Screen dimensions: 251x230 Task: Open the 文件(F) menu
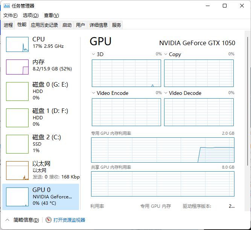coord(10,15)
